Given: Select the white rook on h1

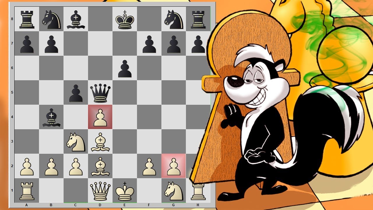Looking at the screenshot, I should tap(198, 191).
